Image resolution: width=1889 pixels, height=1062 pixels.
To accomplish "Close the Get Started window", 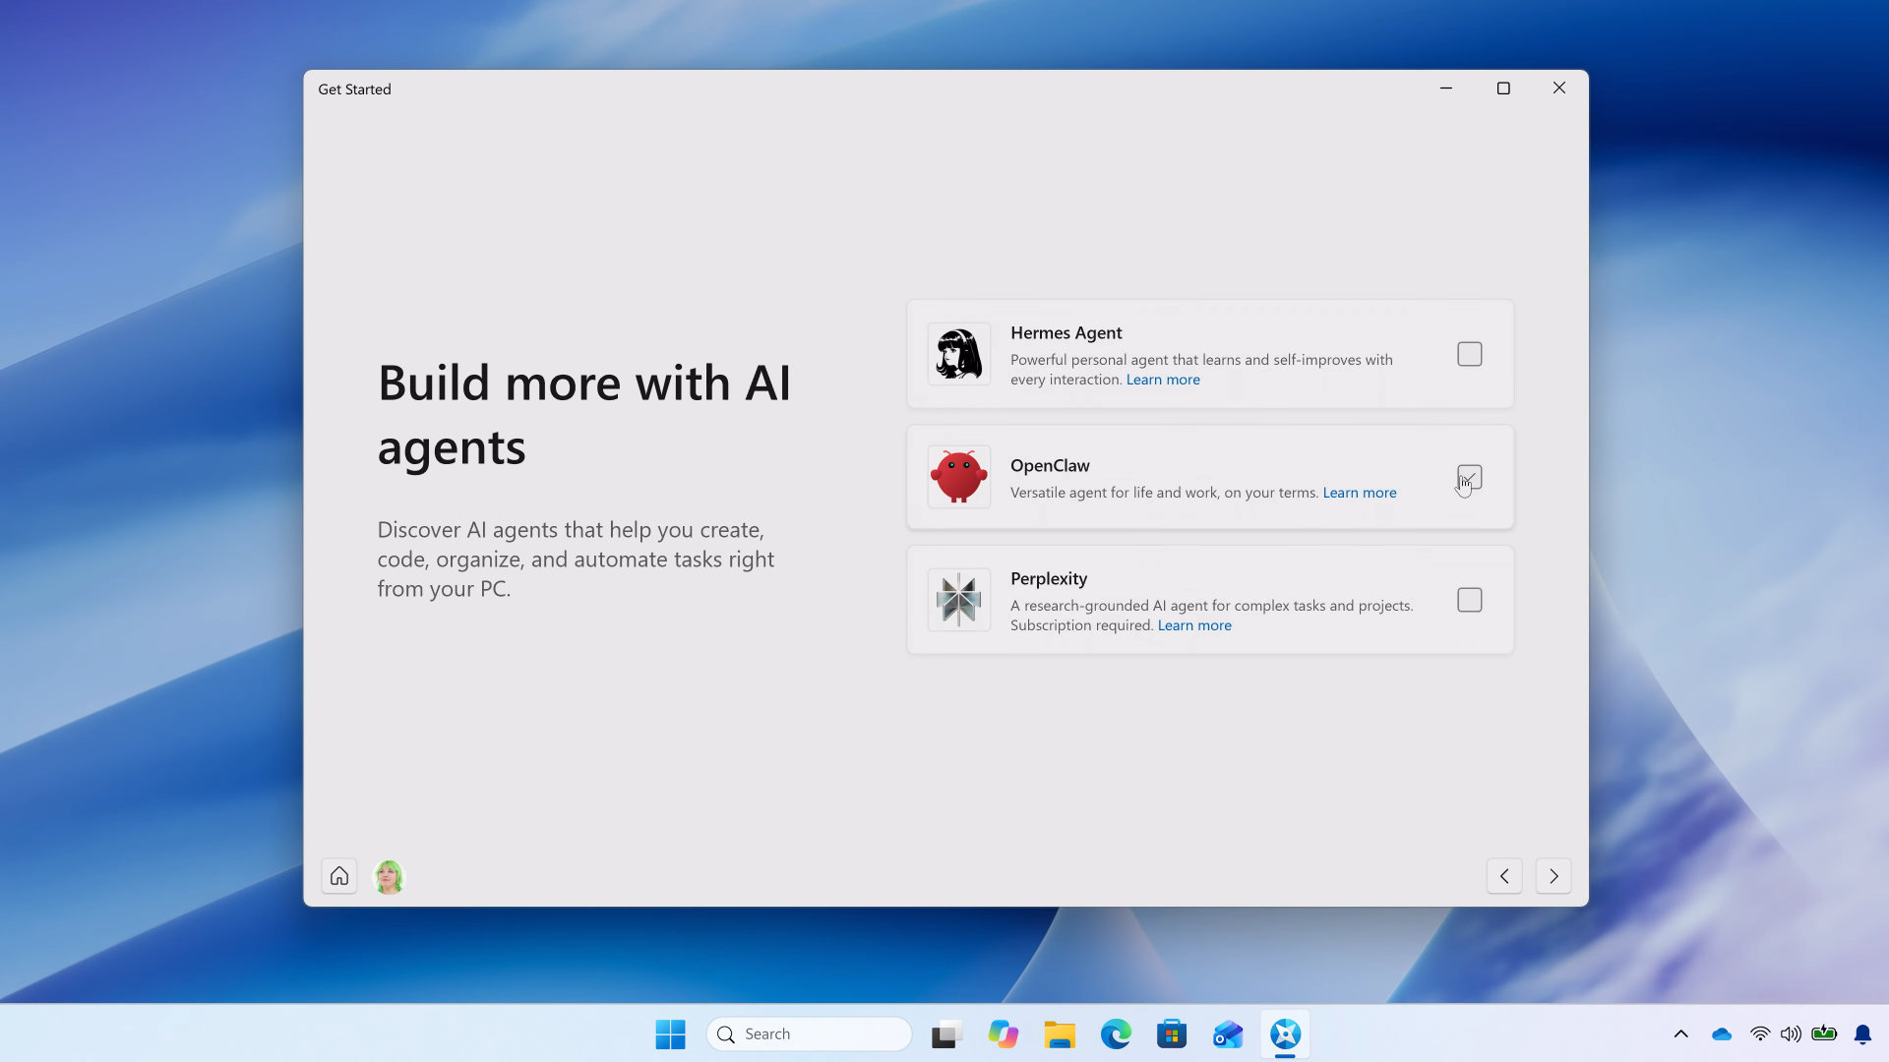I will point(1559,88).
